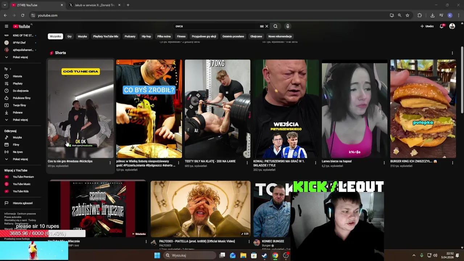This screenshot has height=261, width=464.
Task: Clear the search query with X icon
Action: [267, 26]
